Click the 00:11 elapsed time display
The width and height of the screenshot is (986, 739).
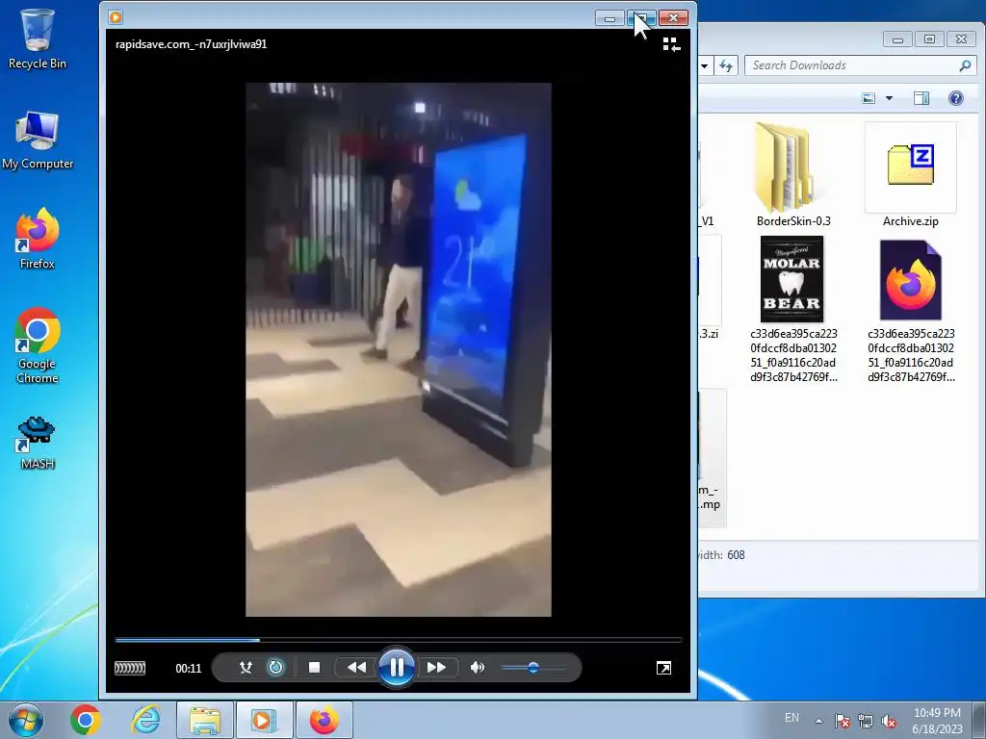click(189, 669)
